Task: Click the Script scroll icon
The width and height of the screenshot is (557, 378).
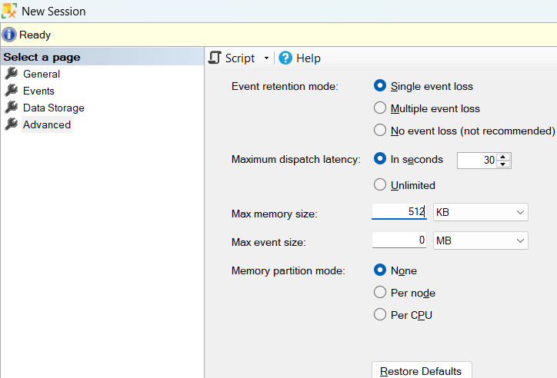Action: click(215, 58)
